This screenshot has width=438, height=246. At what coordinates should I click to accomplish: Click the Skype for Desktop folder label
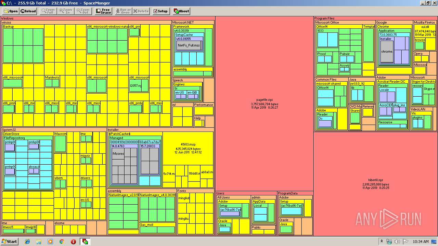click(424, 82)
